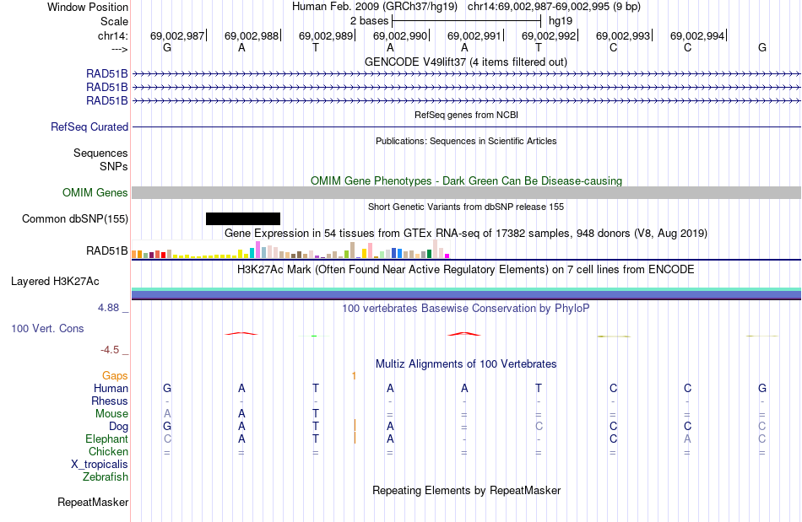Click the gray OMIM Genes item bar
This screenshot has height=522, width=802.
[x=466, y=192]
